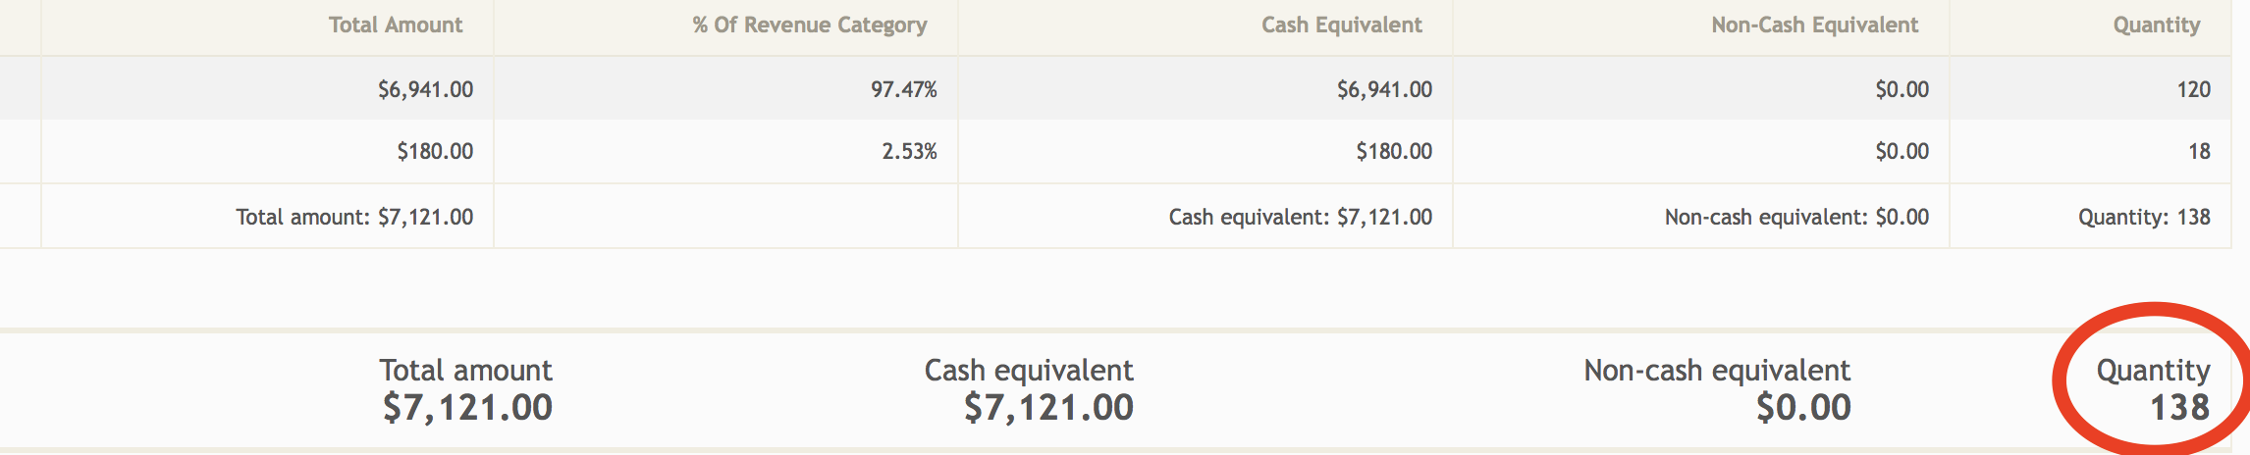The height and width of the screenshot is (455, 2250).
Task: Select the $6,941.00 total amount cell
Action: pos(267,89)
